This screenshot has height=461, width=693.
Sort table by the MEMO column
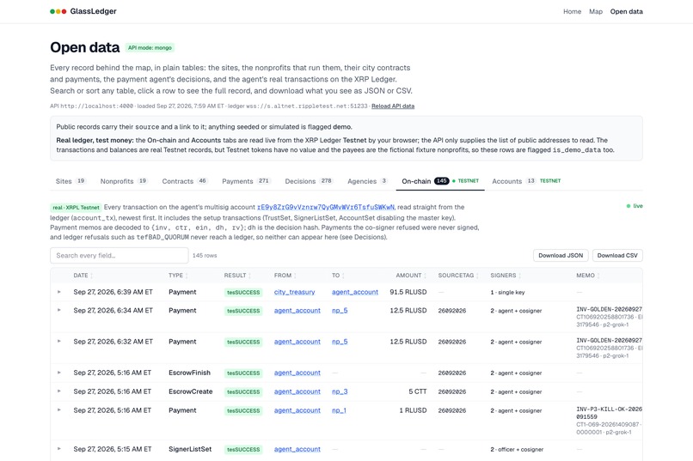[x=588, y=276]
